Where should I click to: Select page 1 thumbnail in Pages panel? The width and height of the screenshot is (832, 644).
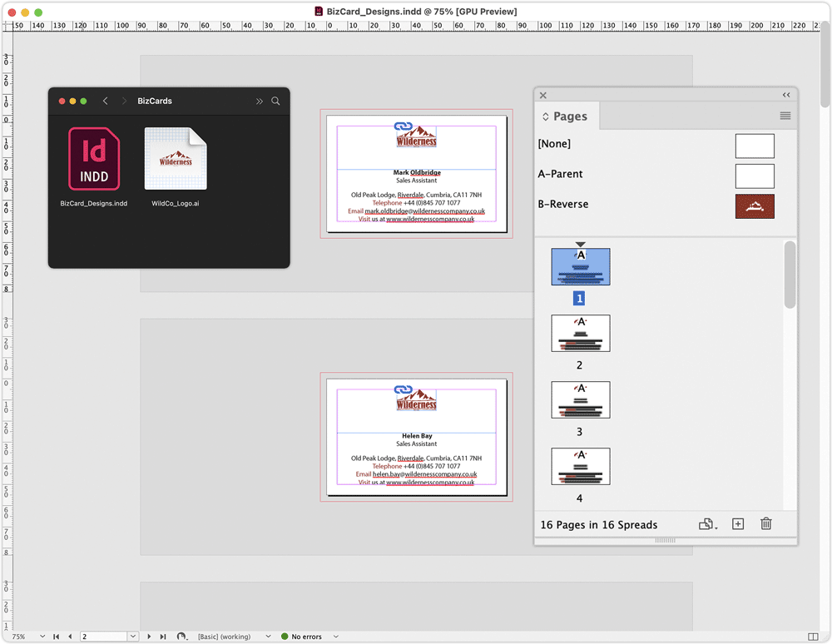[x=581, y=267]
